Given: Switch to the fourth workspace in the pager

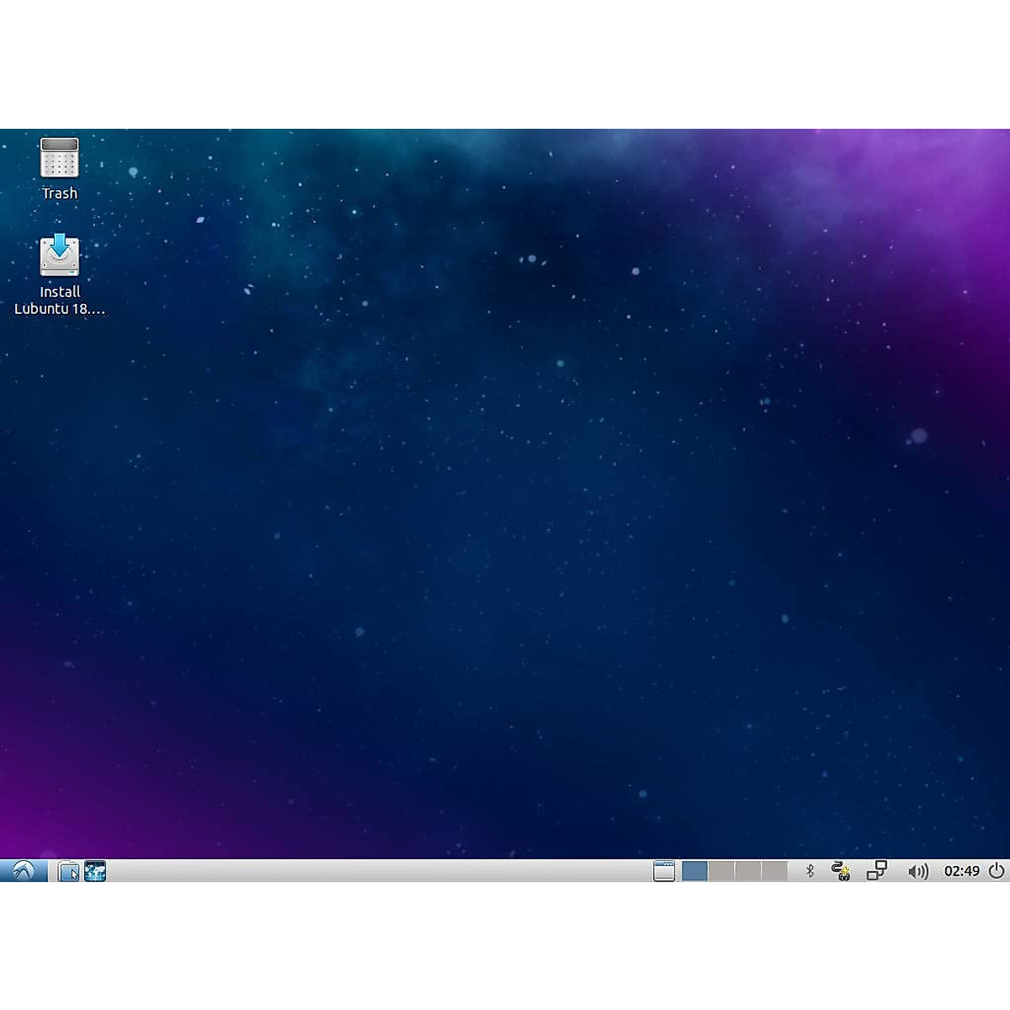Looking at the screenshot, I should (x=773, y=871).
